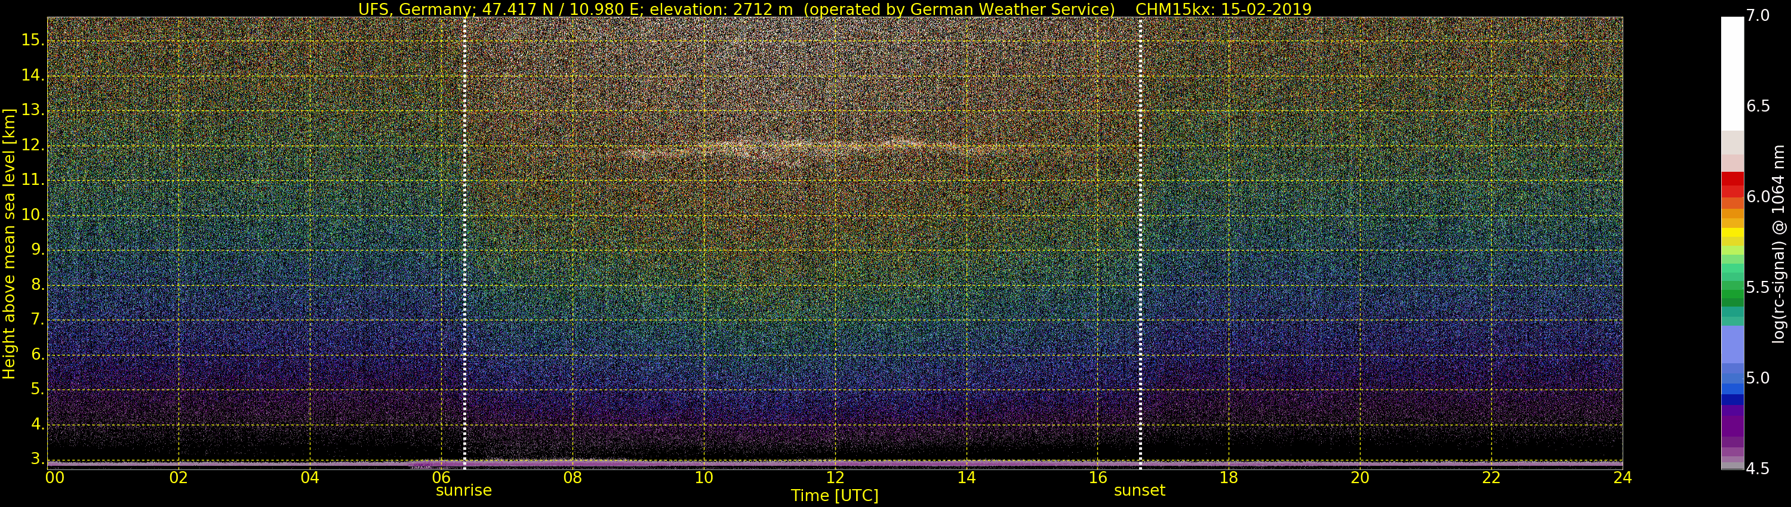Click the 24 tick on the time axis

1622,478
